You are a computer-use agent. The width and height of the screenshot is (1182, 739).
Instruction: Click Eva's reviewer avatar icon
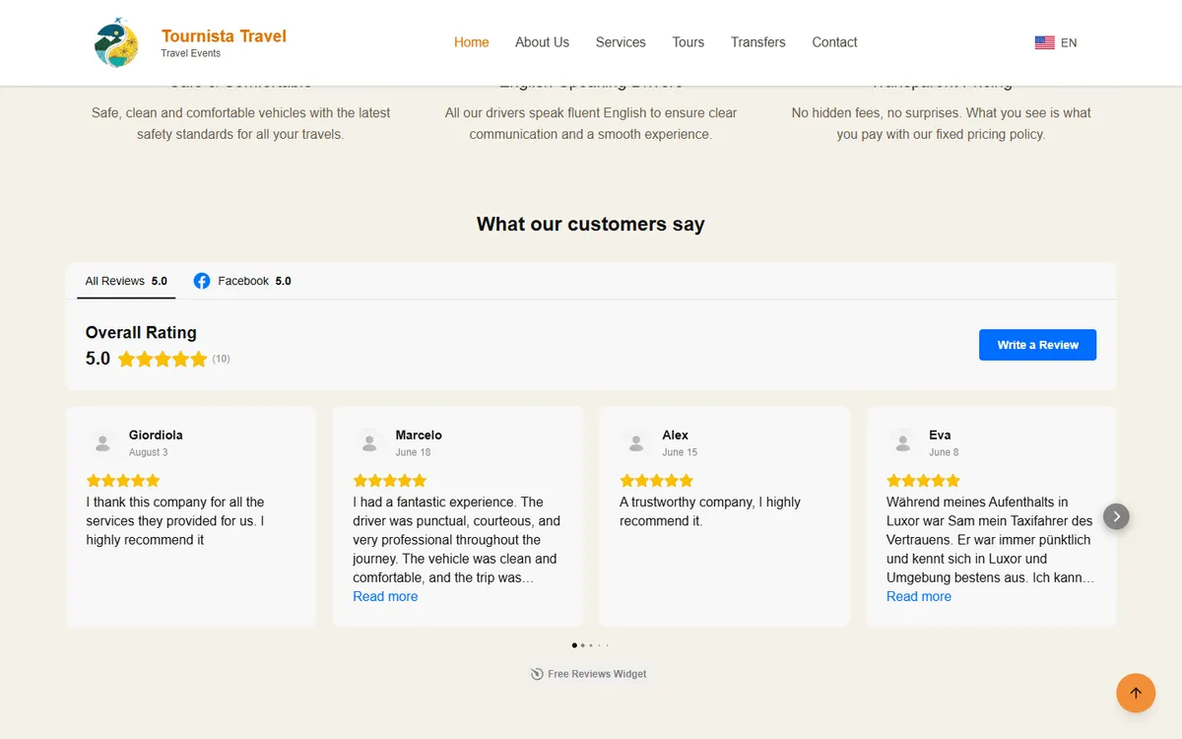click(x=902, y=442)
